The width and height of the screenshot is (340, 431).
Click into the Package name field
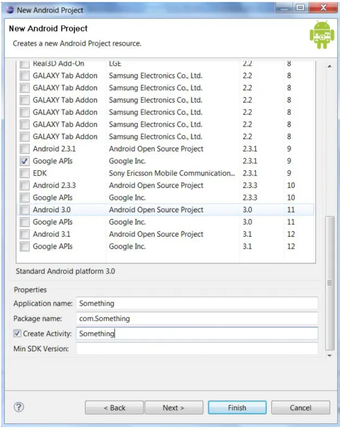(197, 318)
